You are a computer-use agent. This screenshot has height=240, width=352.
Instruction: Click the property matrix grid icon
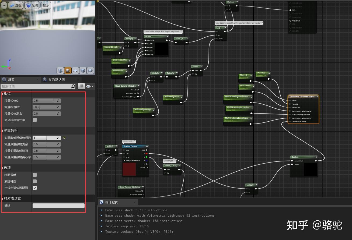[81, 86]
